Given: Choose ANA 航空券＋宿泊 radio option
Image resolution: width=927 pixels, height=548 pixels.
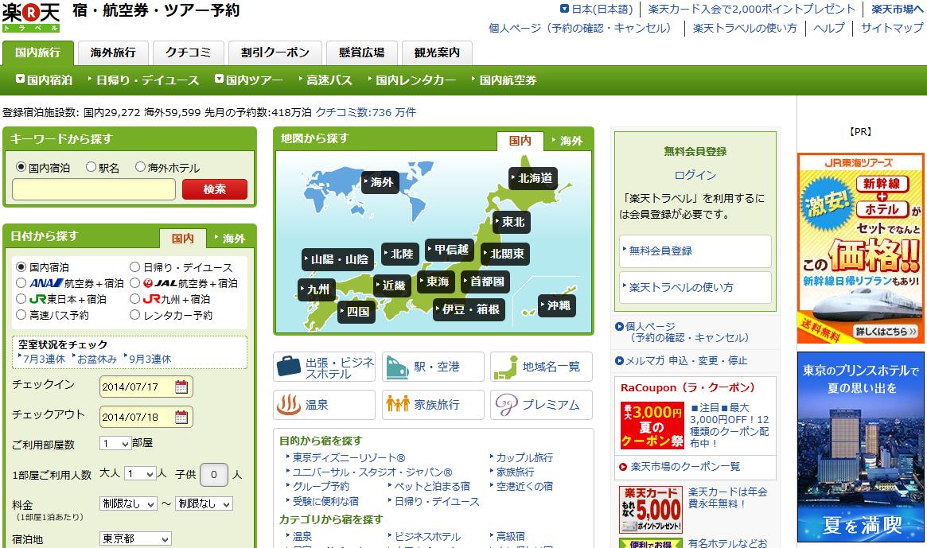Looking at the screenshot, I should tap(21, 283).
